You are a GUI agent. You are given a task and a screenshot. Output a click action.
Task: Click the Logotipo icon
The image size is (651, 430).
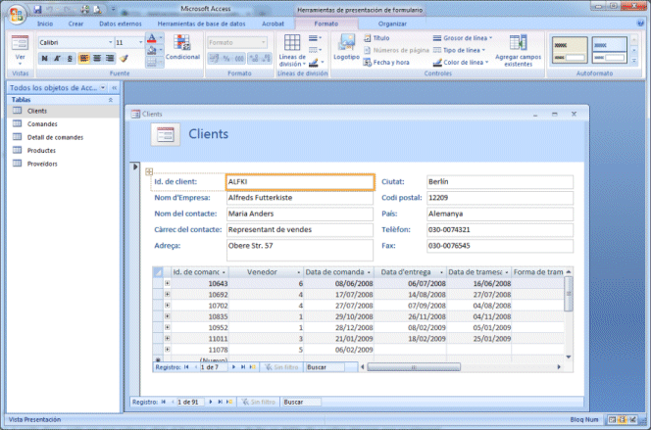pyautogui.click(x=346, y=47)
